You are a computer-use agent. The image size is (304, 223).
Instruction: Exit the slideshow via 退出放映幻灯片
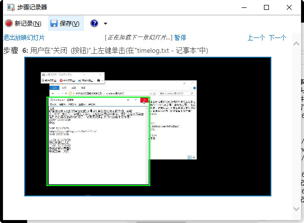point(24,37)
